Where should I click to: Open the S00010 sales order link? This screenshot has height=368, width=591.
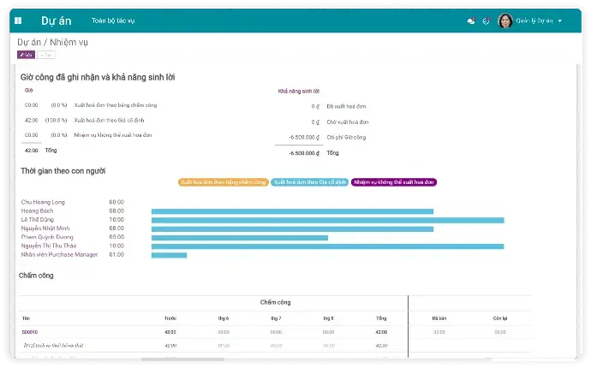pyautogui.click(x=30, y=331)
